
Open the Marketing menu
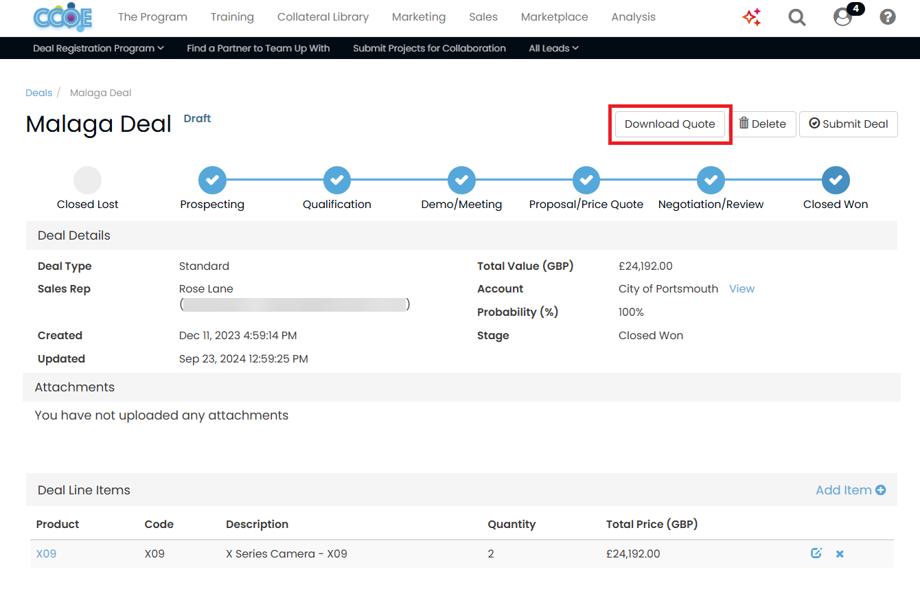[419, 17]
